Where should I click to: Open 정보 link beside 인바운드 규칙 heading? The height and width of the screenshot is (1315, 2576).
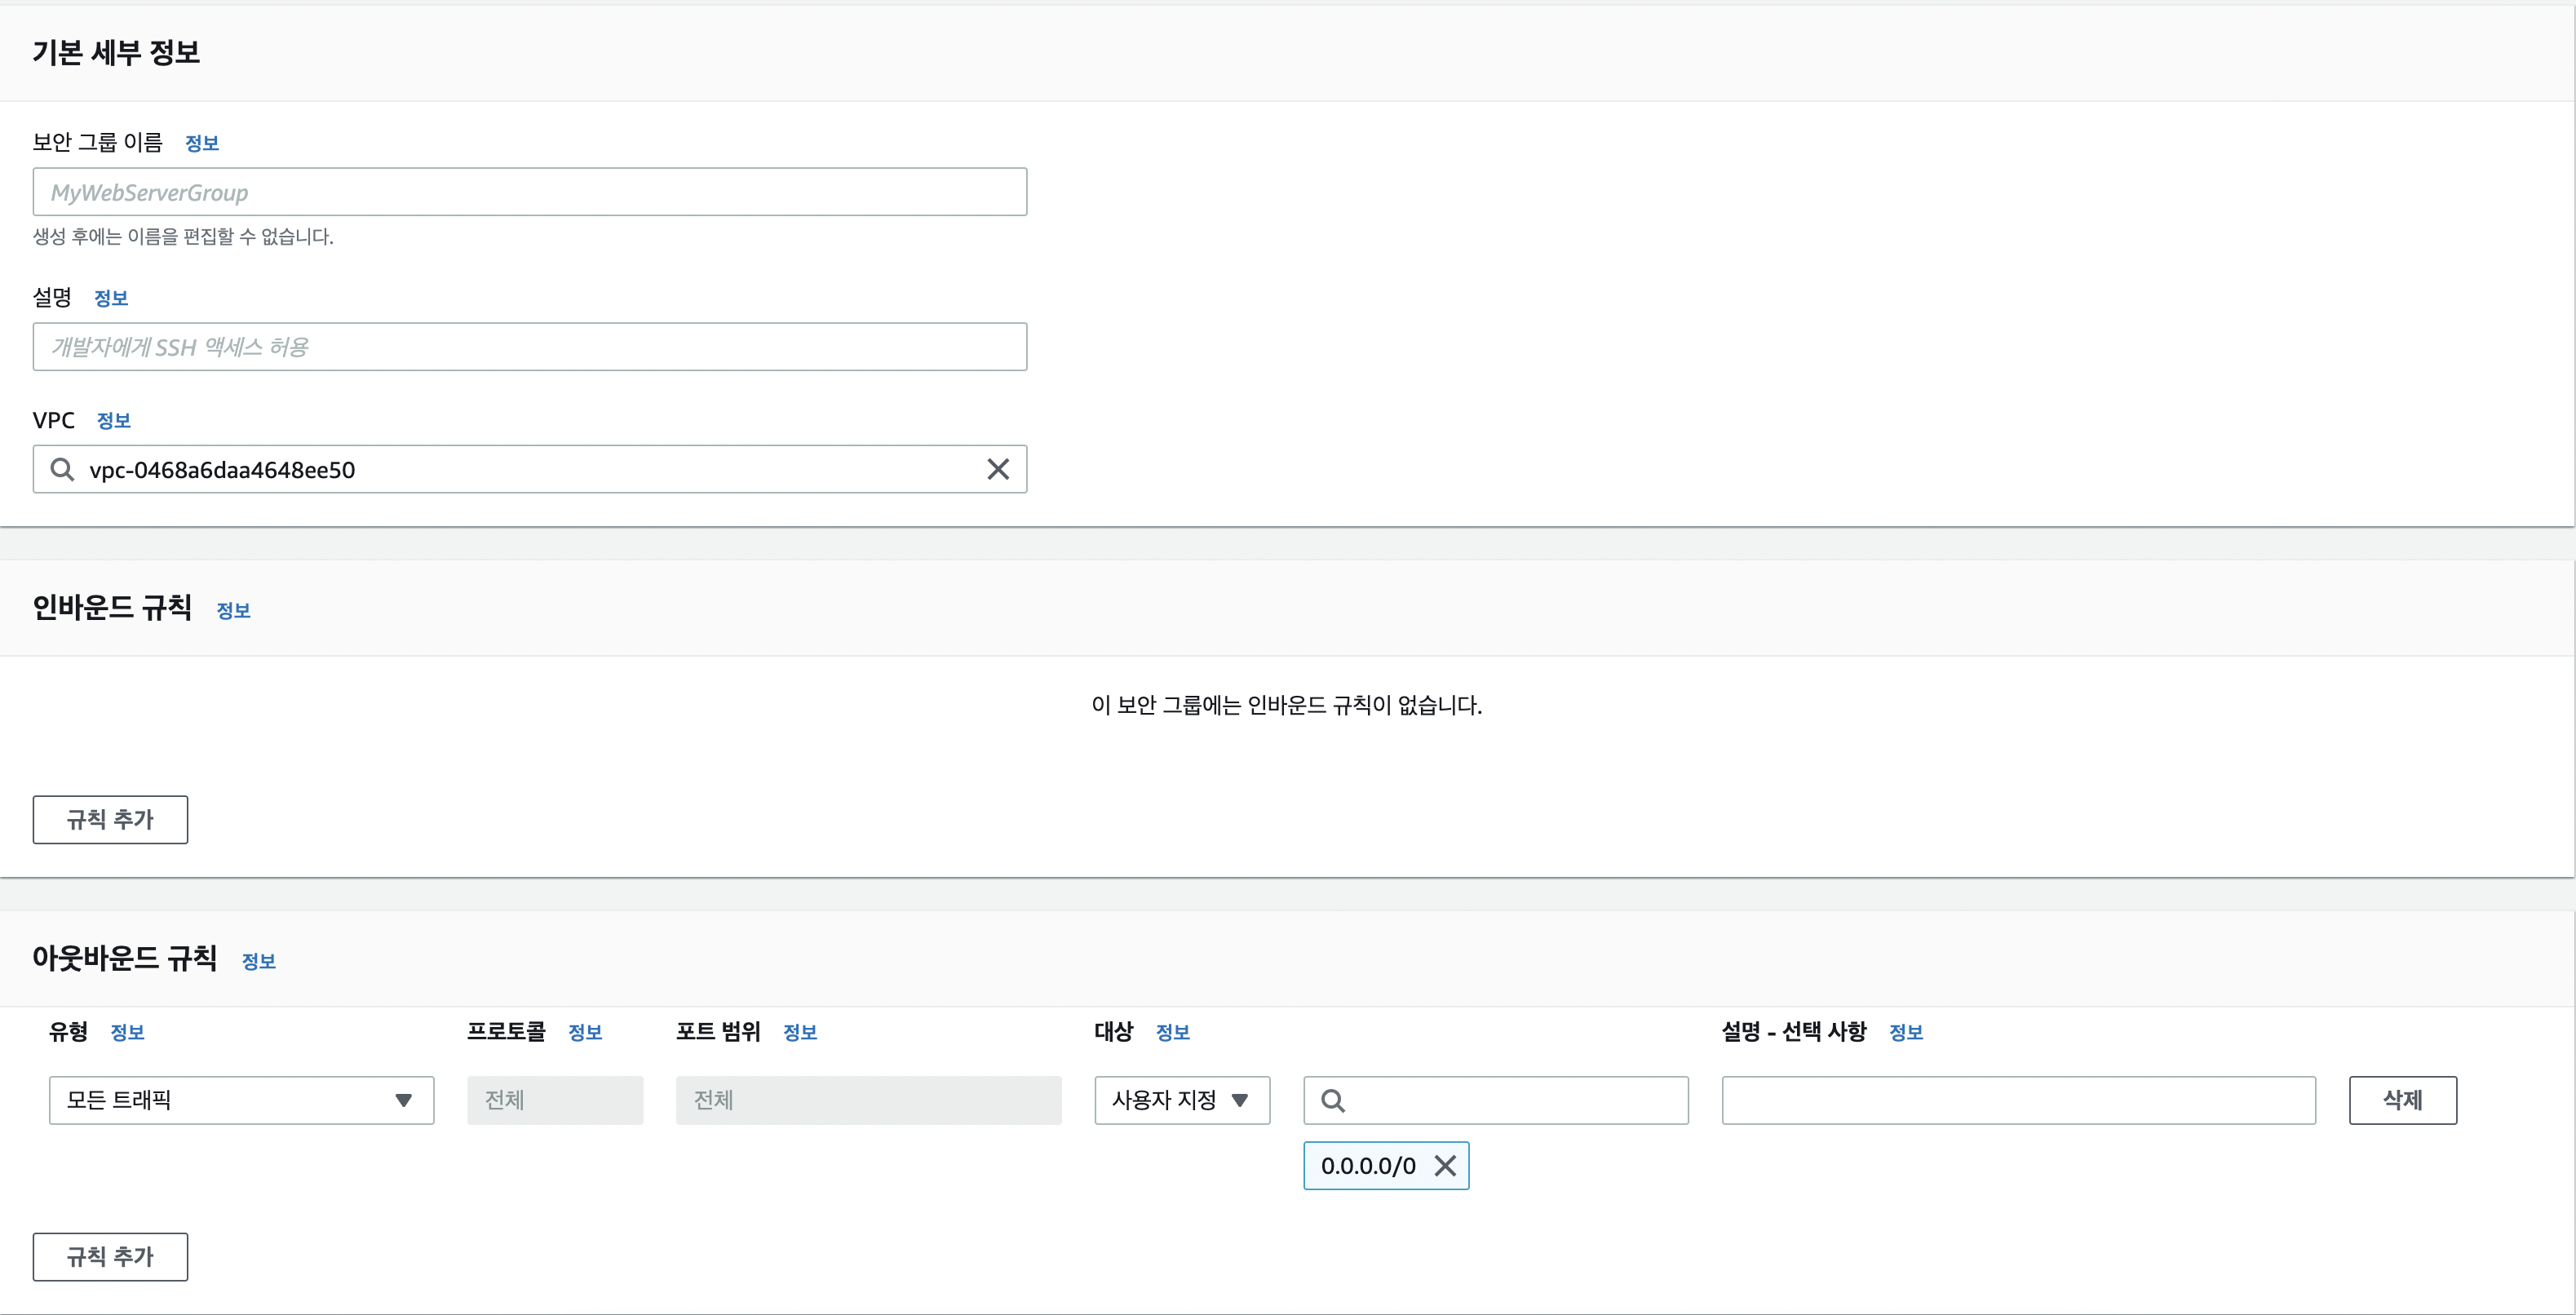tap(233, 610)
